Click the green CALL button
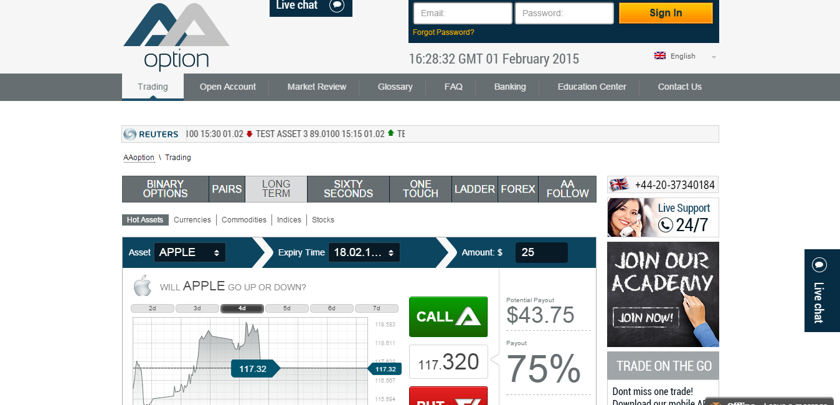Image resolution: width=840 pixels, height=405 pixels. click(448, 317)
